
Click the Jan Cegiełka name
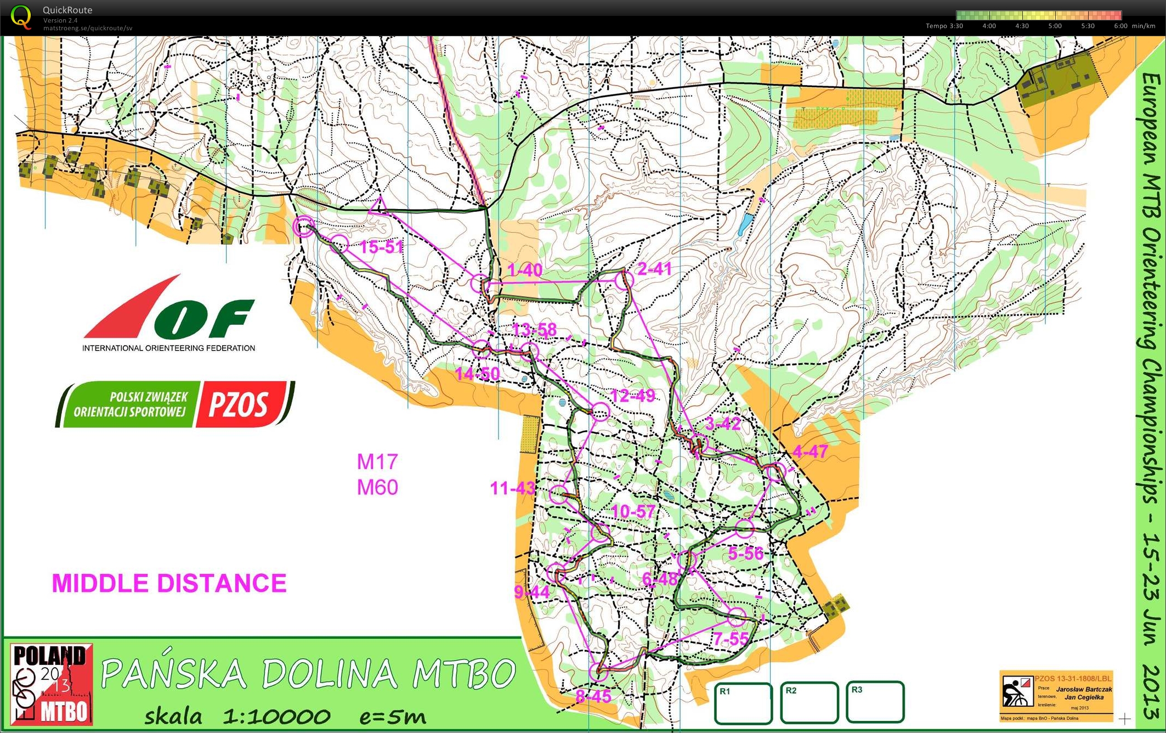(1084, 697)
